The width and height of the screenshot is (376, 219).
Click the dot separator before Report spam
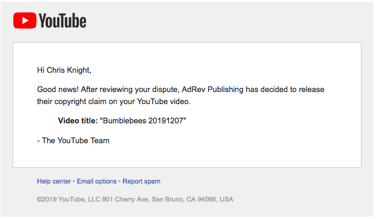[x=120, y=181]
